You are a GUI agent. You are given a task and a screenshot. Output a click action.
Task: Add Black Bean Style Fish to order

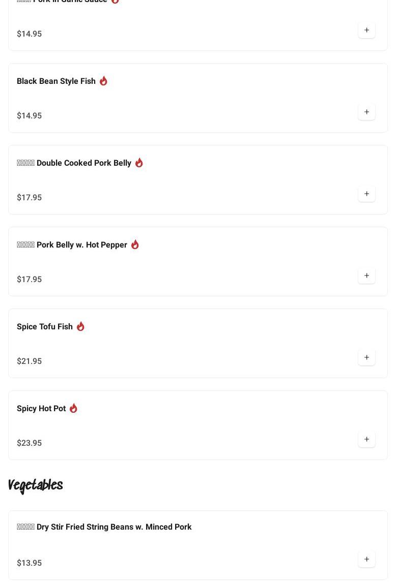point(366,112)
